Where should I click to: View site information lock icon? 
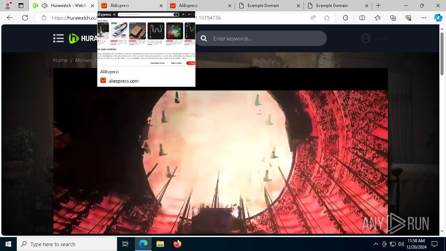click(44, 18)
